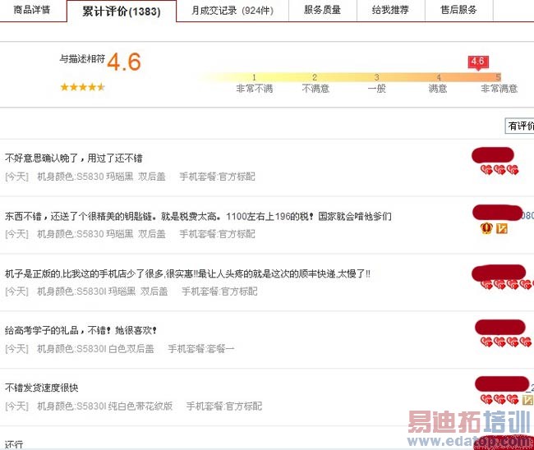The image size is (534, 450).
Task: Click username of 东西不错 reviewer
Action: 503,213
